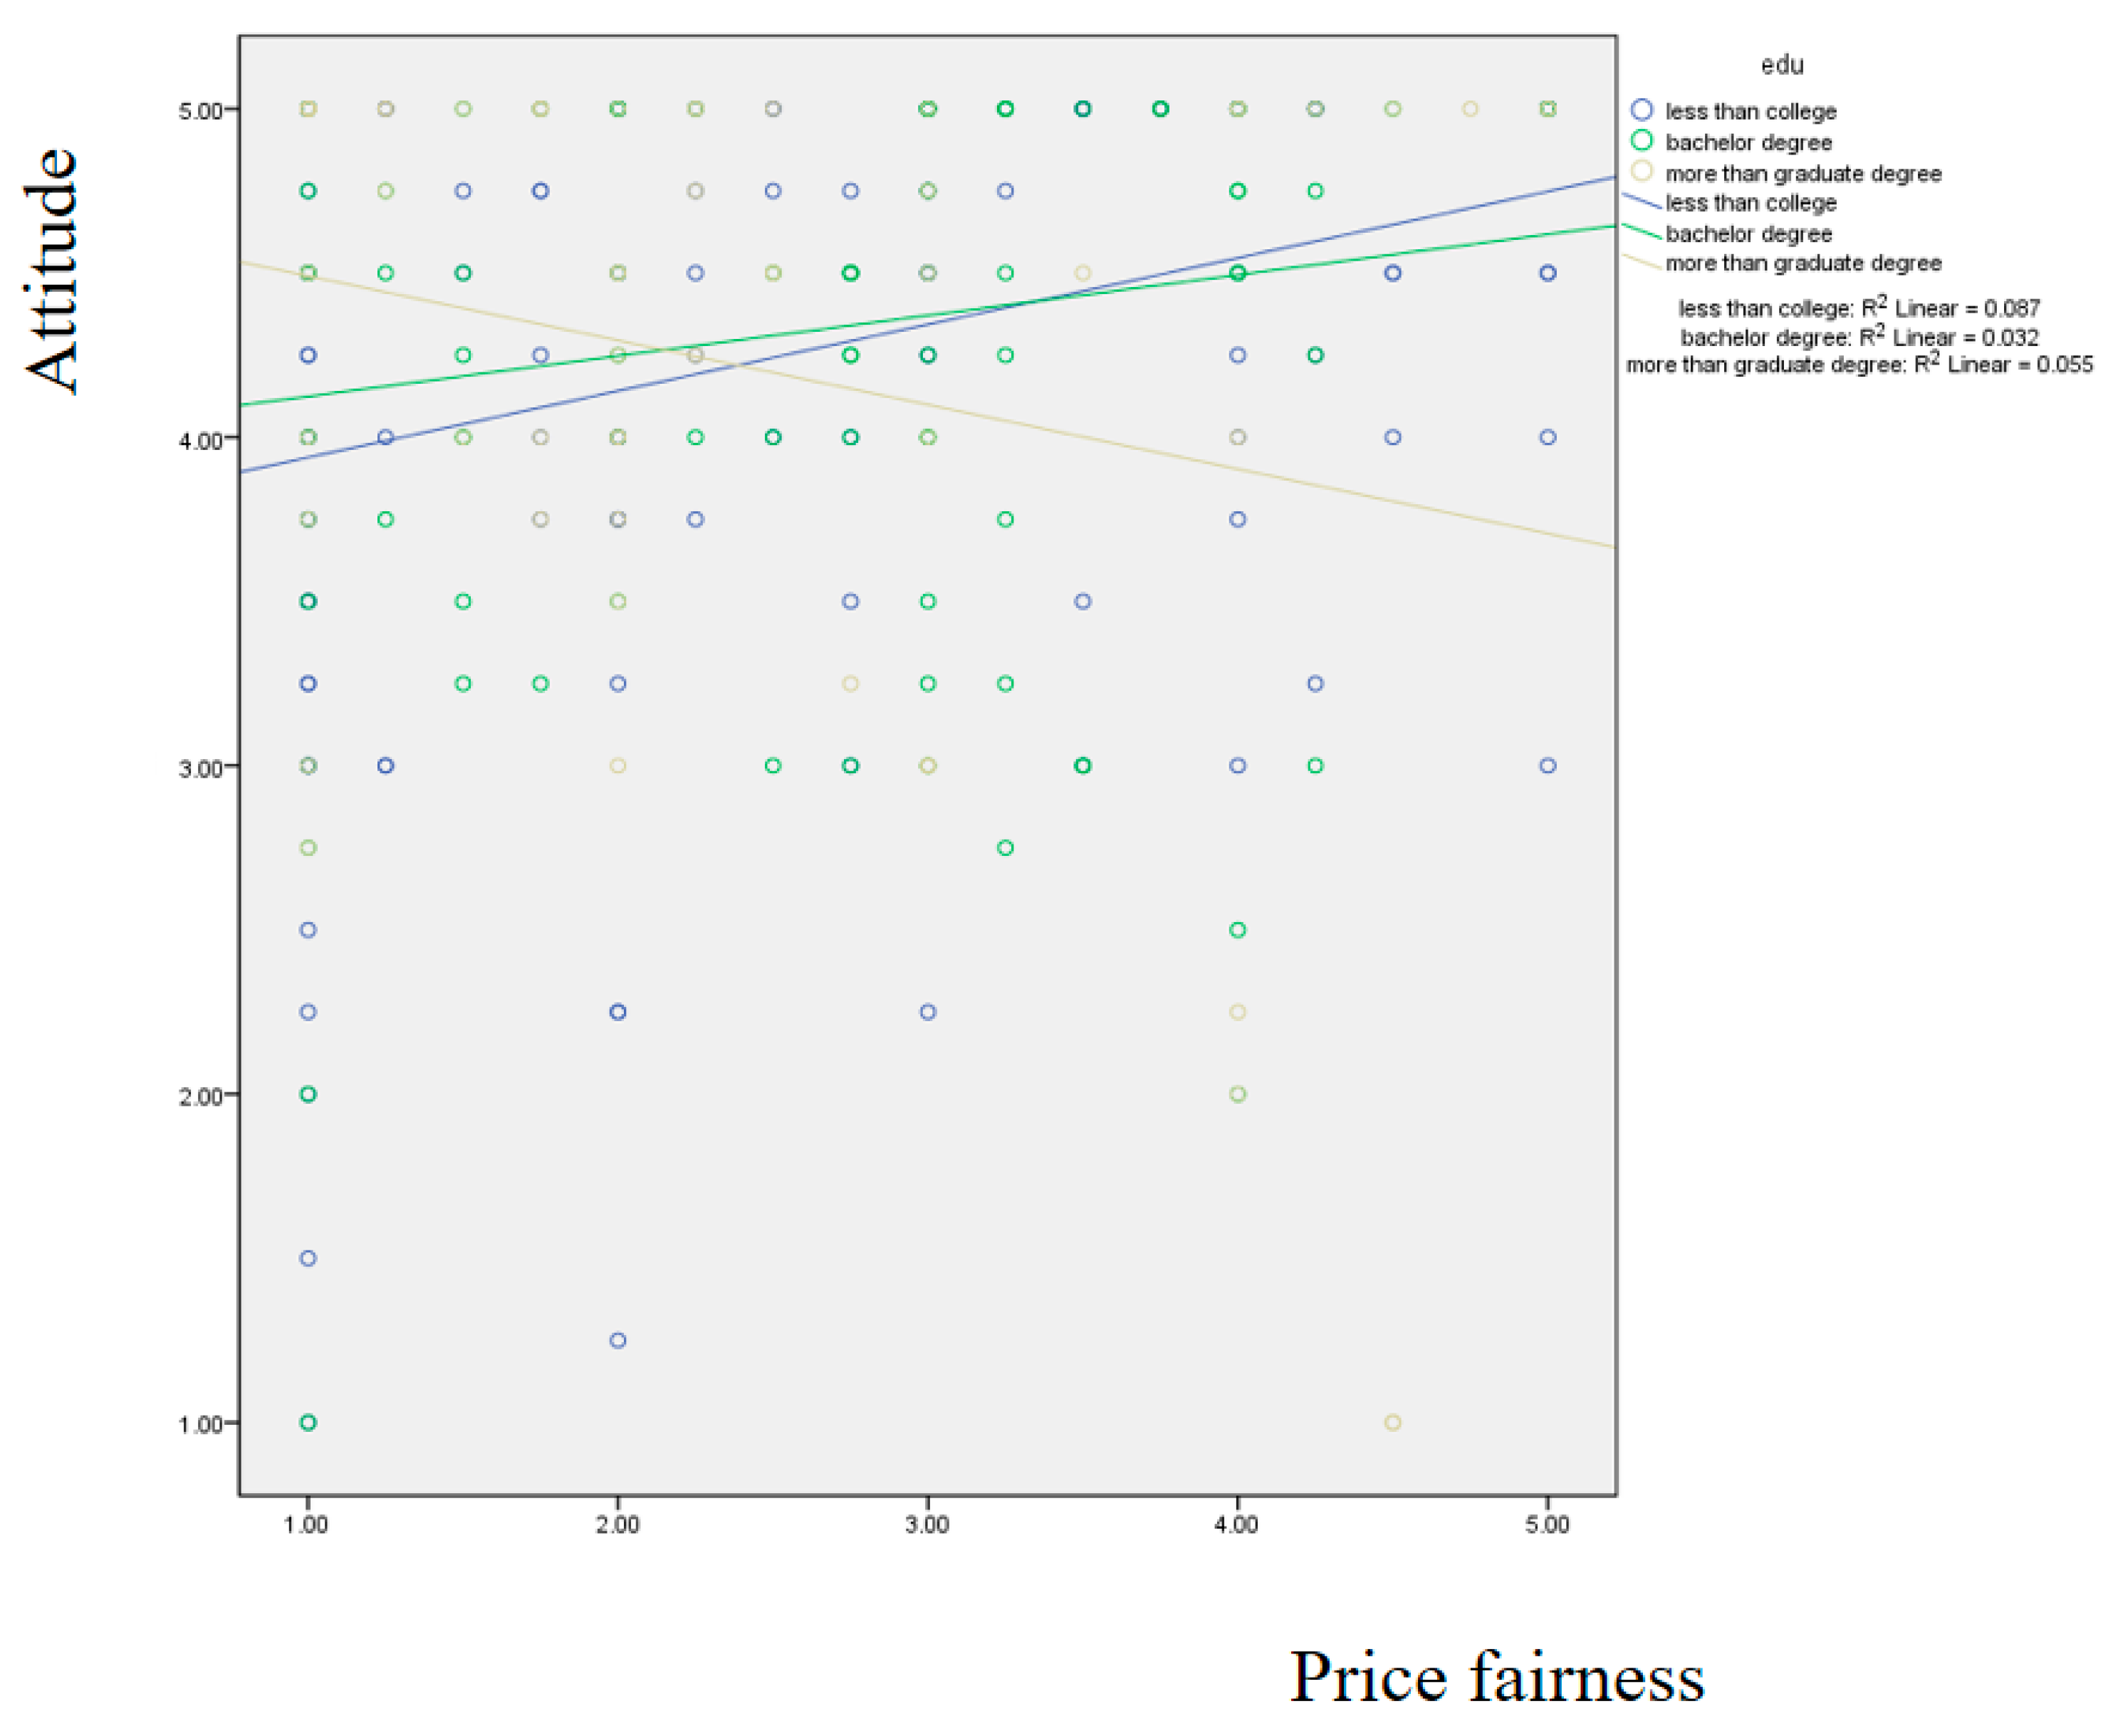Screen dimensions: 2113x1736
Task: Select the 'Price fairness' x-axis title
Action: pyautogui.click(x=1496, y=1677)
